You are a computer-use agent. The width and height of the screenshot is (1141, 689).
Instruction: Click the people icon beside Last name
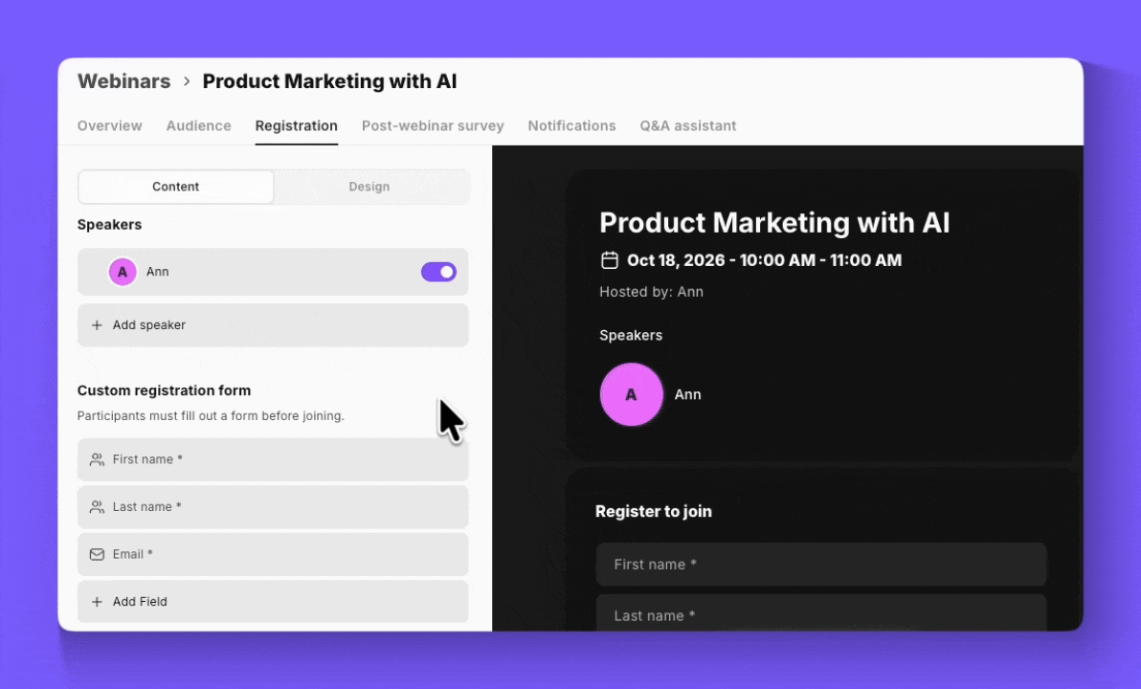pos(97,507)
